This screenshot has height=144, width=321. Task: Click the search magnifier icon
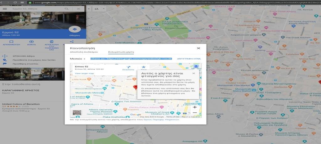pyautogui.click(x=66, y=9)
